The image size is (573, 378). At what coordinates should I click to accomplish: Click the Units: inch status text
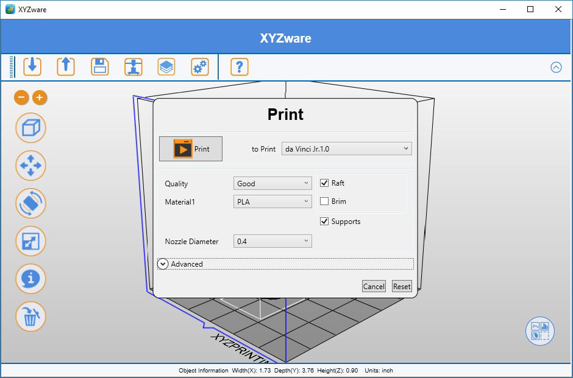[x=379, y=370]
